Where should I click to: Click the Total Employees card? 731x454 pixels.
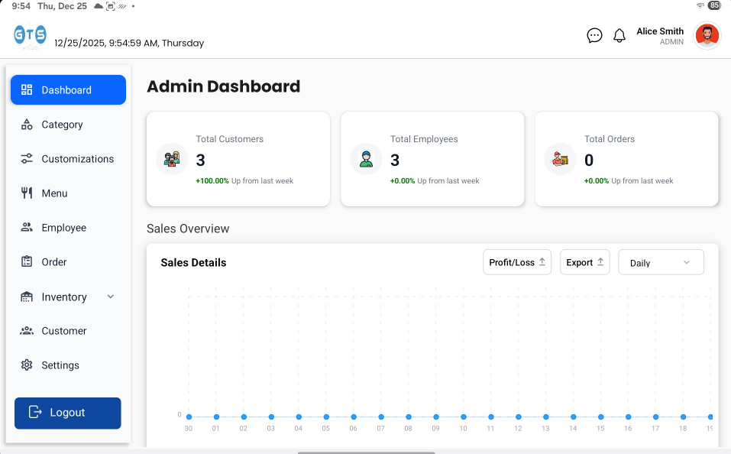pyautogui.click(x=432, y=159)
